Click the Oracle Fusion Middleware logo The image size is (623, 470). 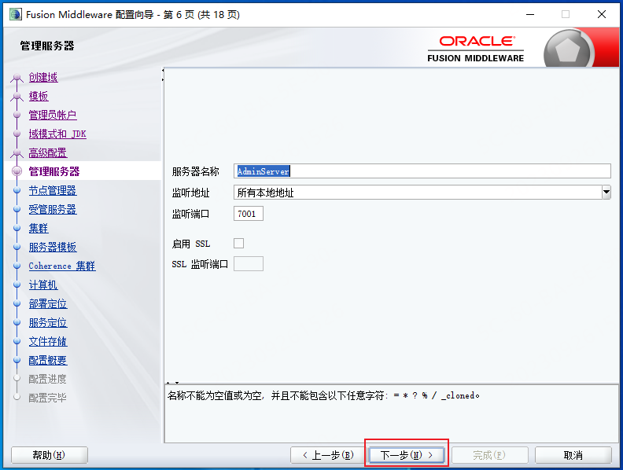(x=476, y=50)
